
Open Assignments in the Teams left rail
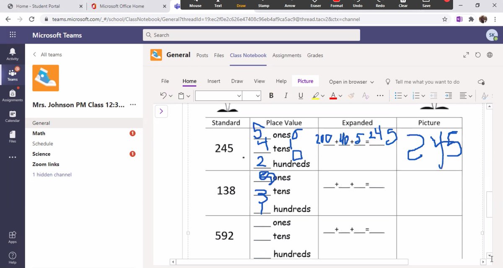(x=12, y=95)
